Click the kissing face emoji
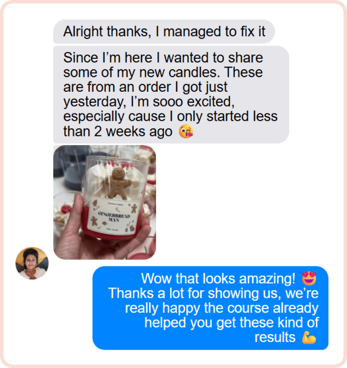 click(186, 131)
